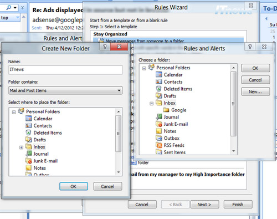Click scroll-down arrow in Choose a folder list

coord(234,151)
